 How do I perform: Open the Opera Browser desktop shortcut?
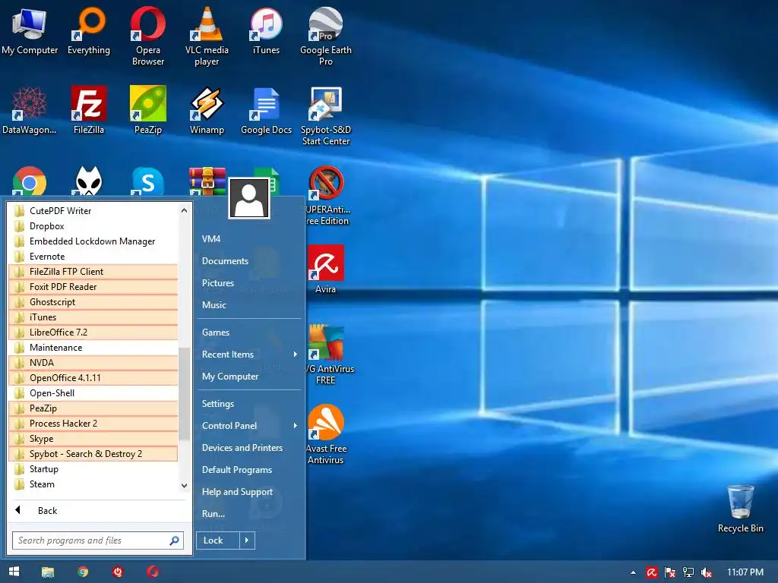pos(148,36)
